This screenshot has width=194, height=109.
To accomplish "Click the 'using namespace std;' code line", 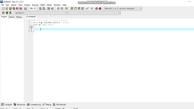I will click(x=51, y=22).
